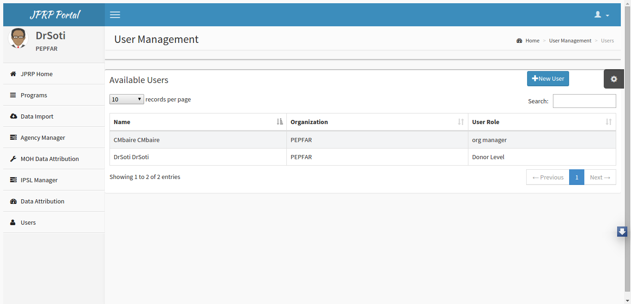Focus the Search input field
The width and height of the screenshot is (631, 304).
584,101
